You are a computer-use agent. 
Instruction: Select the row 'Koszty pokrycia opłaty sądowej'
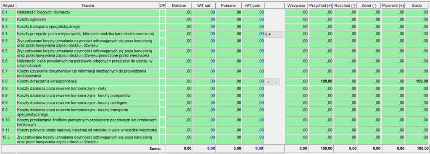click(x=87, y=130)
